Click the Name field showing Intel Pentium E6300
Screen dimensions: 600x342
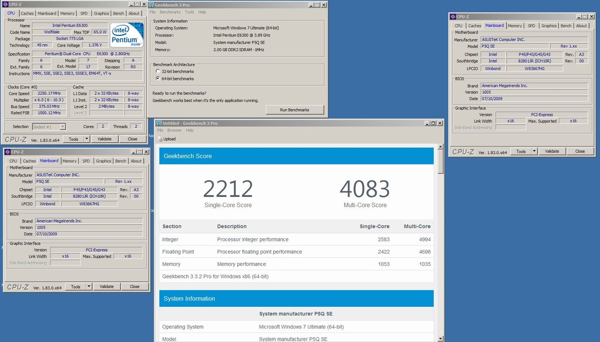pyautogui.click(x=70, y=26)
